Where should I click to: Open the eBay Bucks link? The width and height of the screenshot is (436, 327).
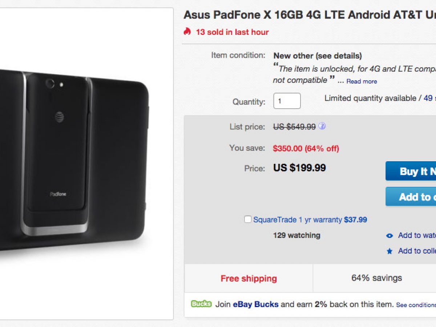(256, 304)
